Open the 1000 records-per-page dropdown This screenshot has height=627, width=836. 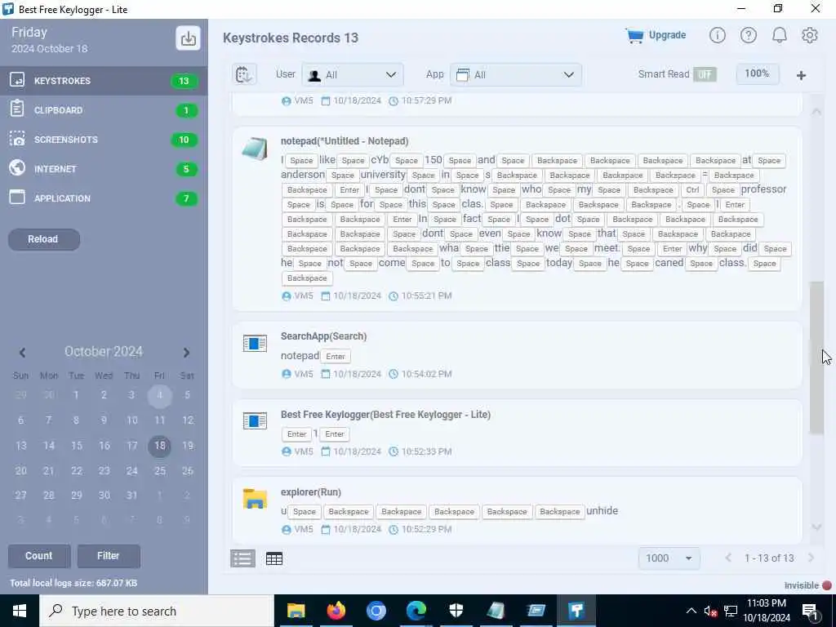(x=669, y=558)
